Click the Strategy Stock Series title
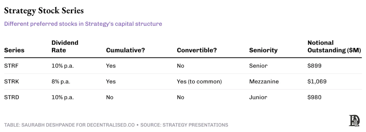The image size is (366, 132). click(x=44, y=11)
